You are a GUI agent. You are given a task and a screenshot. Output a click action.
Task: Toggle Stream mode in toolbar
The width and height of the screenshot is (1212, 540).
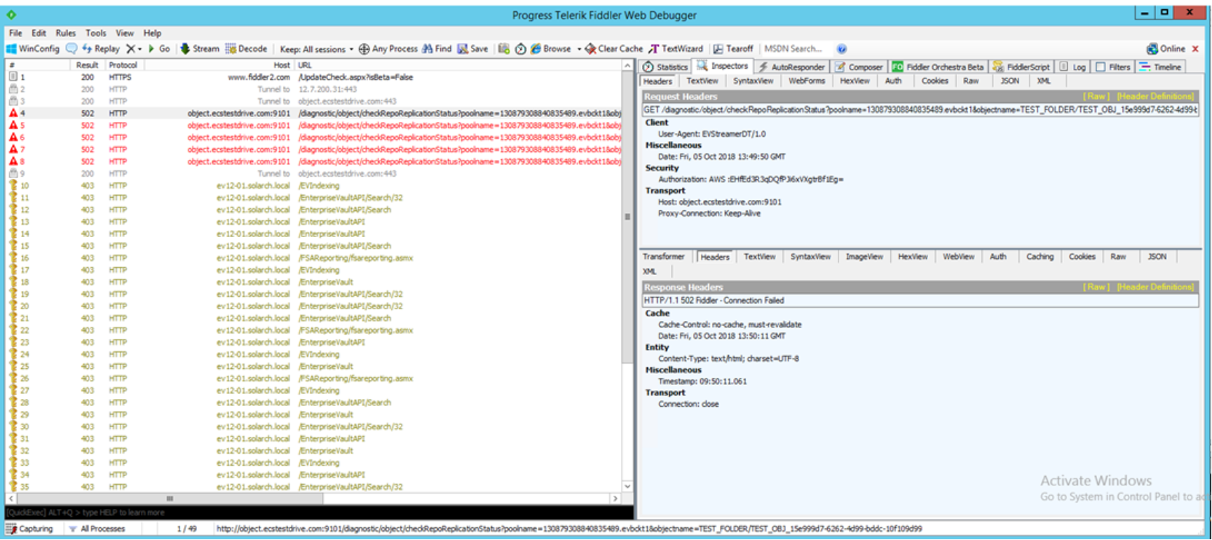click(200, 49)
